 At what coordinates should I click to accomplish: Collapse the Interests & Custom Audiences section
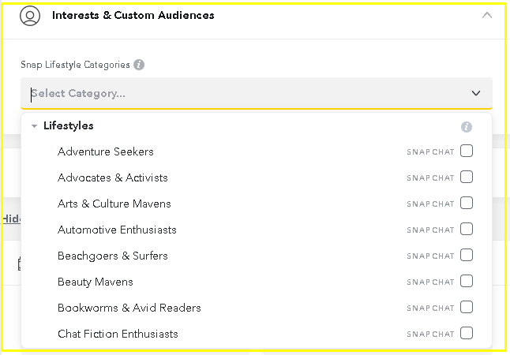tap(487, 15)
